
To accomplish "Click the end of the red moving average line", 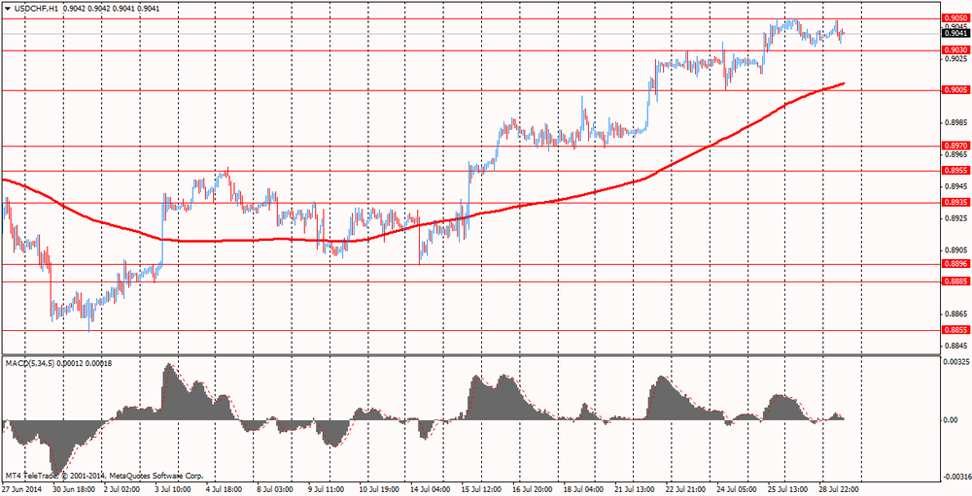I will coord(843,83).
